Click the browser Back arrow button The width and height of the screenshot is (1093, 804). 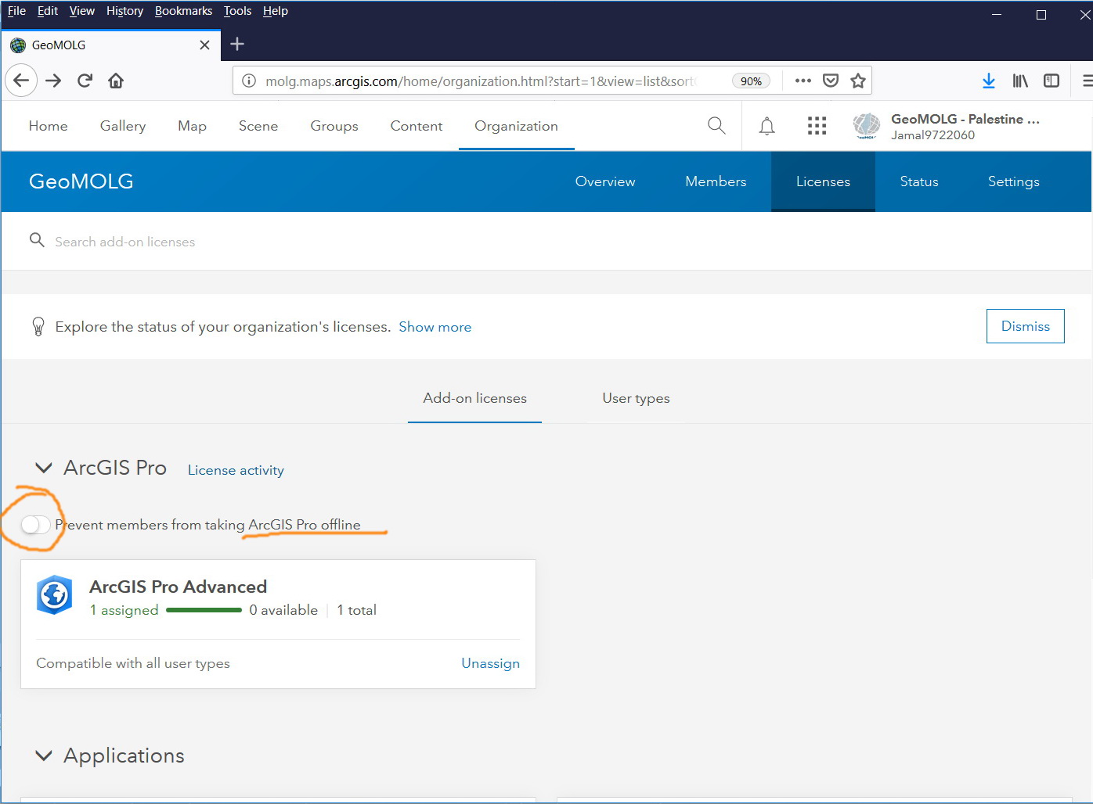coord(21,81)
